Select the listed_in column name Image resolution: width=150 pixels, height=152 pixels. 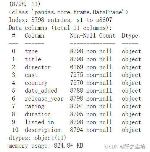pos(39,122)
